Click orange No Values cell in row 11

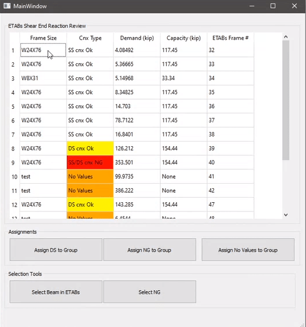(90, 191)
